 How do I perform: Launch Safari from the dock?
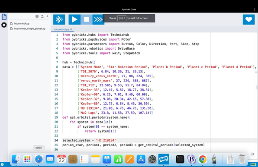tap(39, 159)
